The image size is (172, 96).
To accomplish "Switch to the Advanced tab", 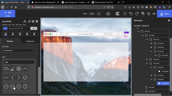I will point(30,41).
